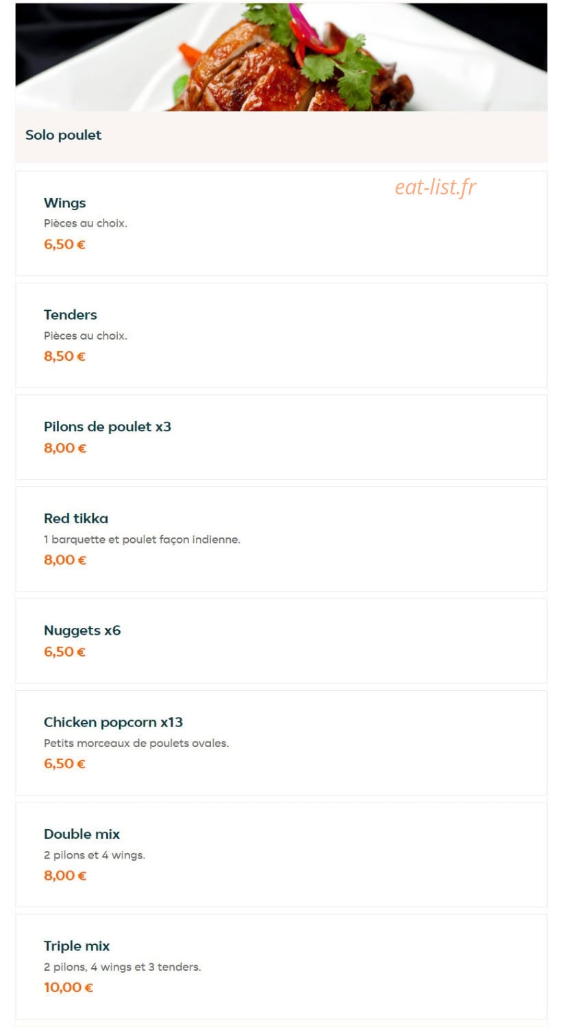Select the Triple mix item
Screen dimensions: 561x1027
[281, 967]
